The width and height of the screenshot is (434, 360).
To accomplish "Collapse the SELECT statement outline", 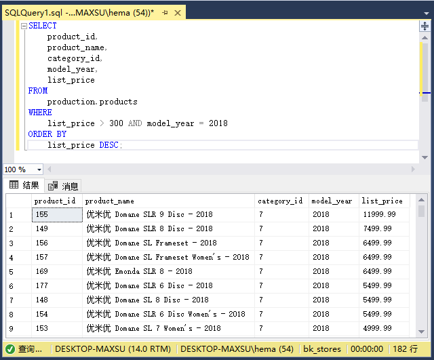I will 24,26.
